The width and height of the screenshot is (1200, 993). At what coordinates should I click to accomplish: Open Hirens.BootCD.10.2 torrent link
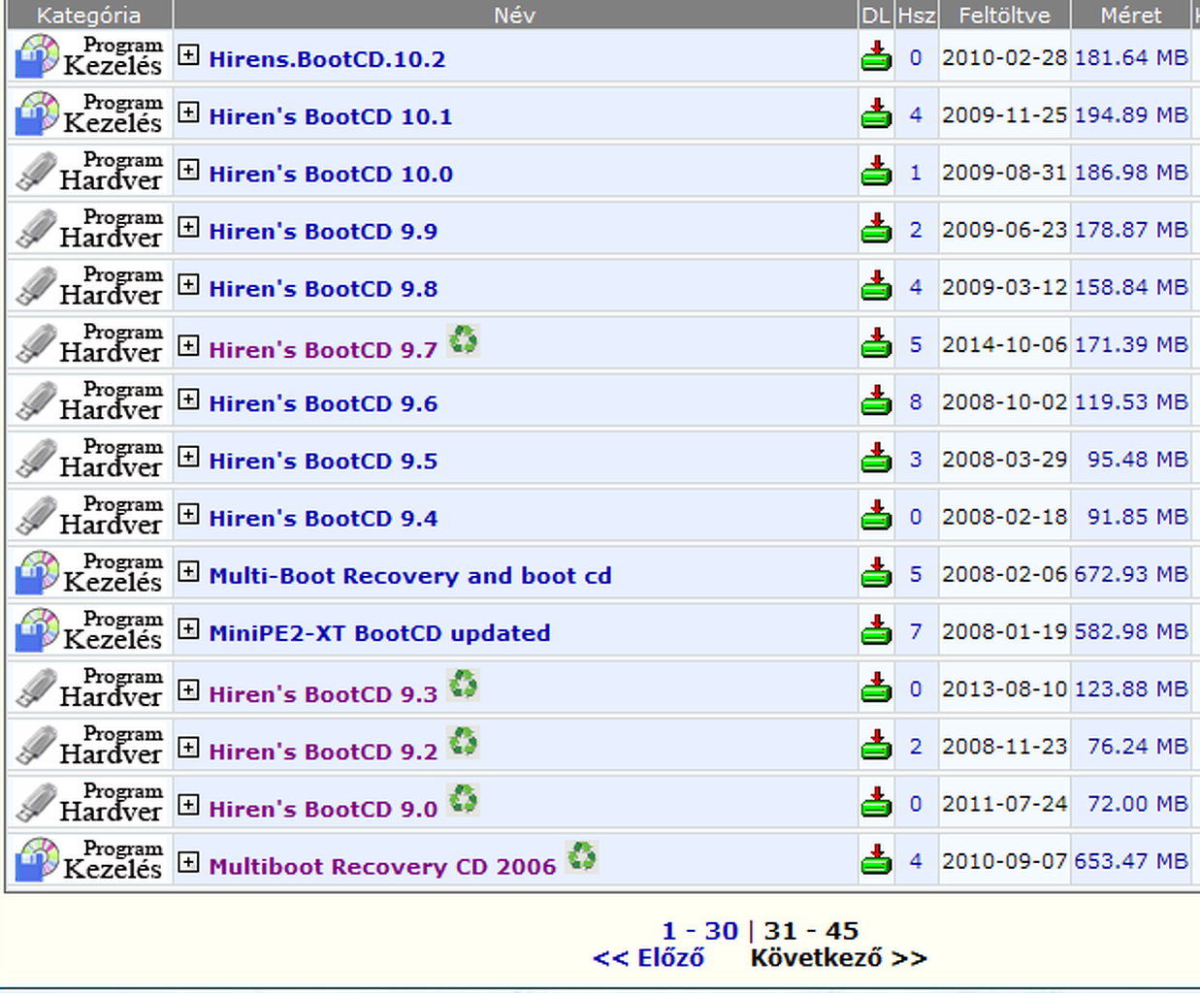327,59
